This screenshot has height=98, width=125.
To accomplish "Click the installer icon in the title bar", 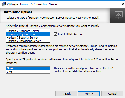I will [4, 4].
